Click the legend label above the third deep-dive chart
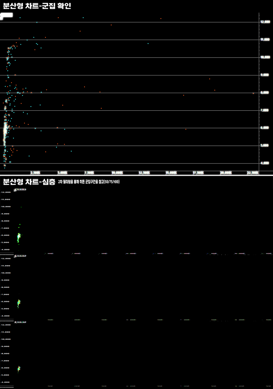 tap(20, 322)
